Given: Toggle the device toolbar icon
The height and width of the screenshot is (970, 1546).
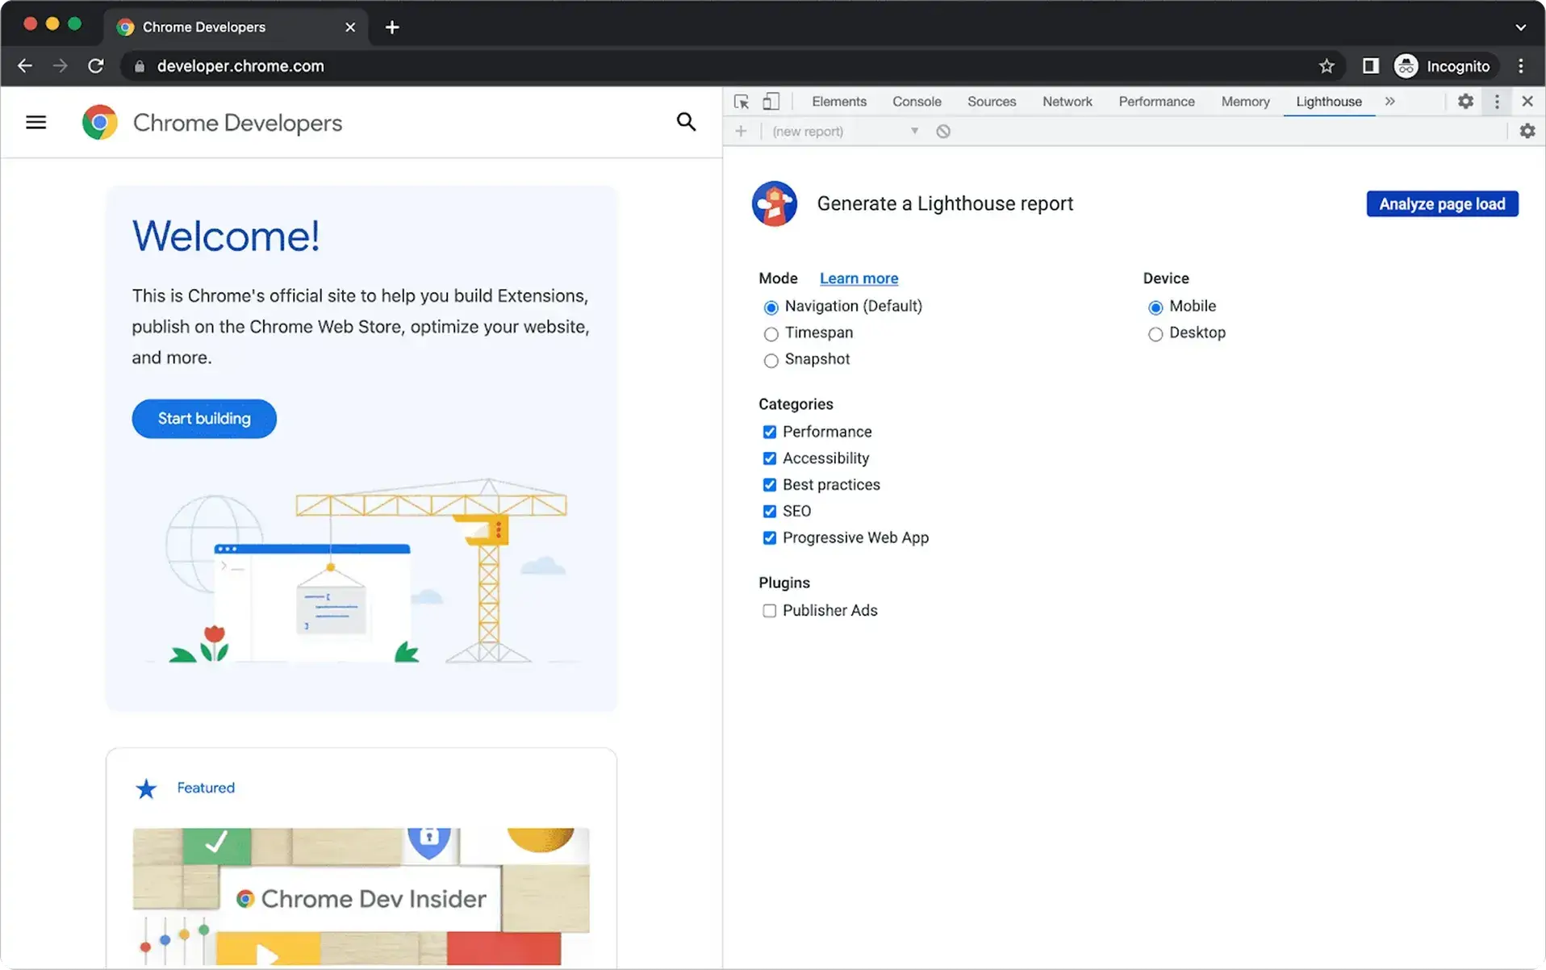Looking at the screenshot, I should tap(771, 102).
